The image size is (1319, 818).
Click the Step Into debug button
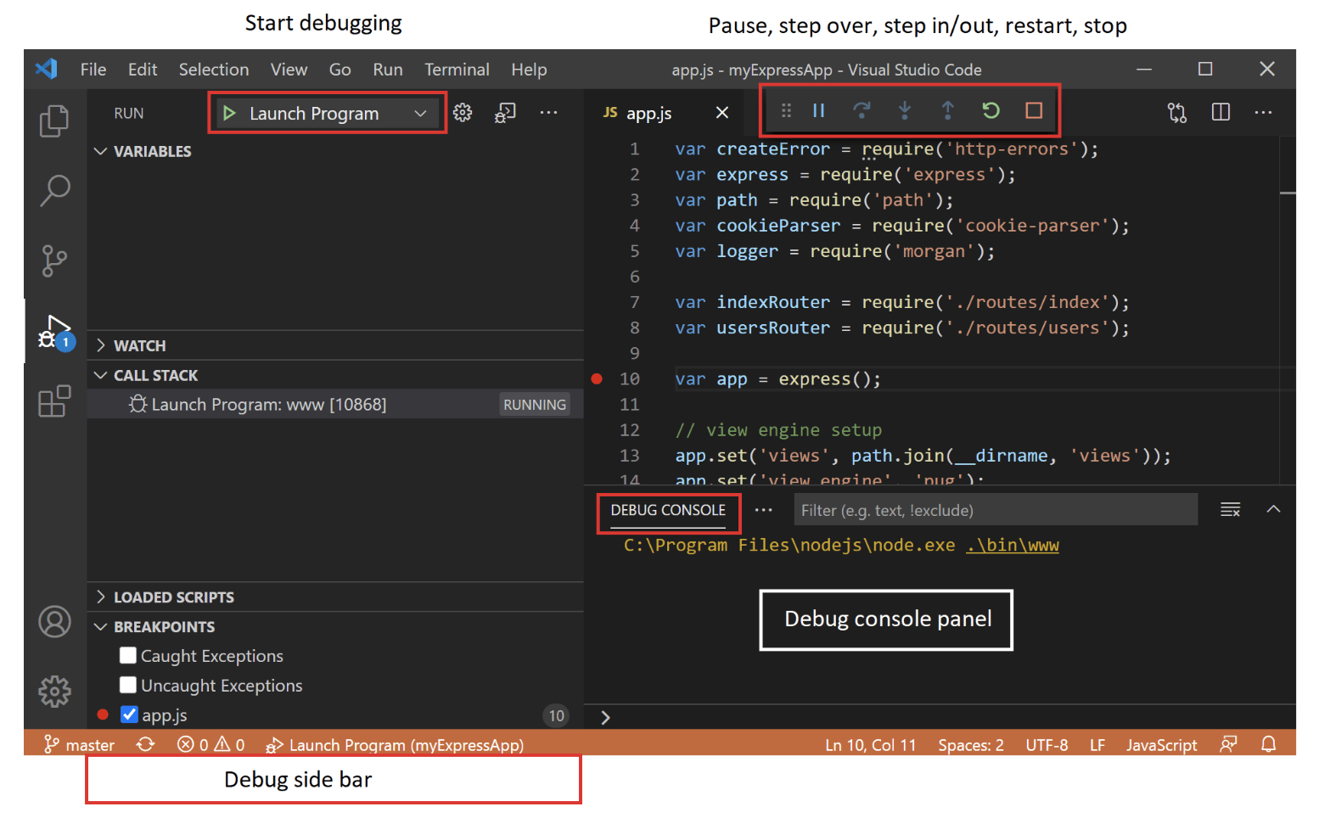click(x=905, y=110)
